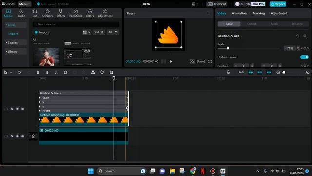The image size is (312, 176).
Task: Collapse Position & Size keyframe list on clip
Action: pyautogui.click(x=60, y=93)
